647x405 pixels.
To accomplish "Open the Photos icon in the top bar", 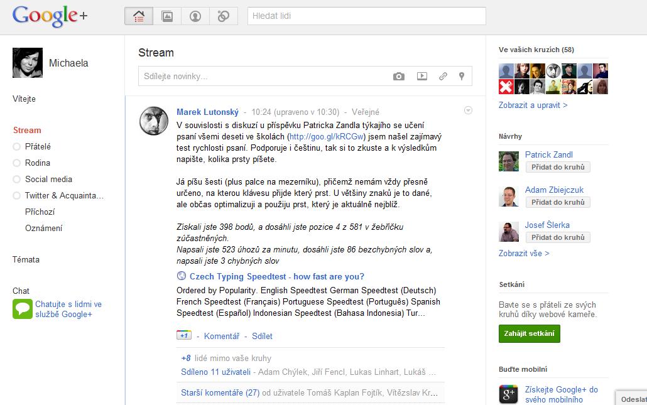I will pyautogui.click(x=167, y=16).
